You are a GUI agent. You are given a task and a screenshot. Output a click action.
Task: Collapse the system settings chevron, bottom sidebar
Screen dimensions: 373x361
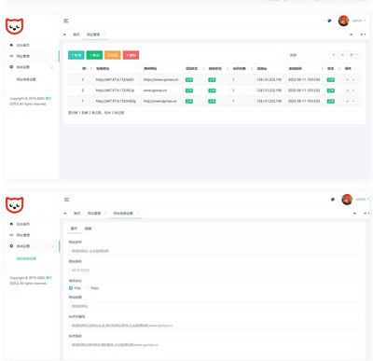pos(52,246)
